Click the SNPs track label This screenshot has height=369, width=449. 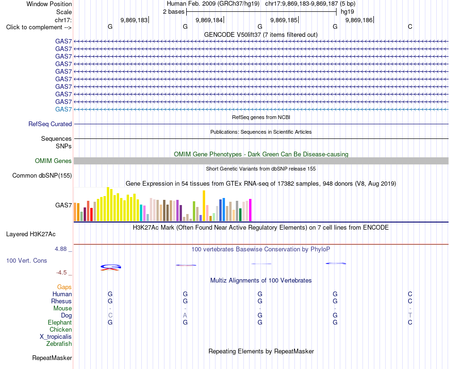click(64, 146)
